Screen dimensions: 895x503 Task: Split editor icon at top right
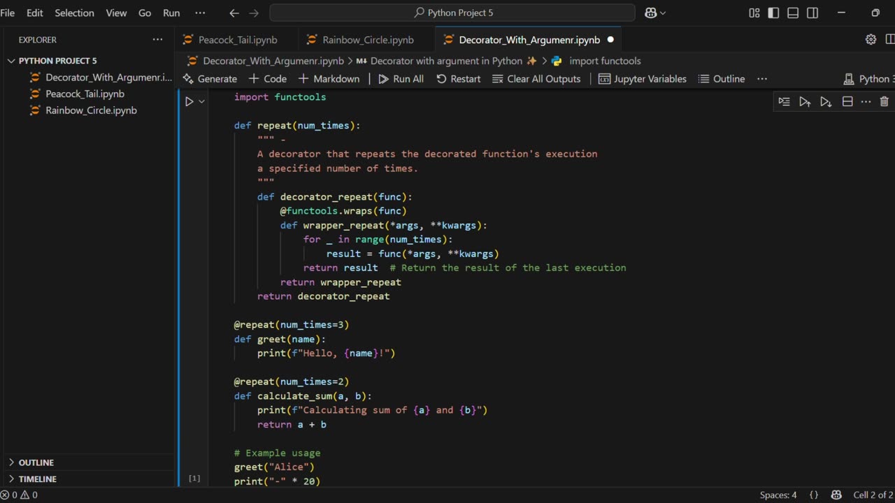(890, 40)
